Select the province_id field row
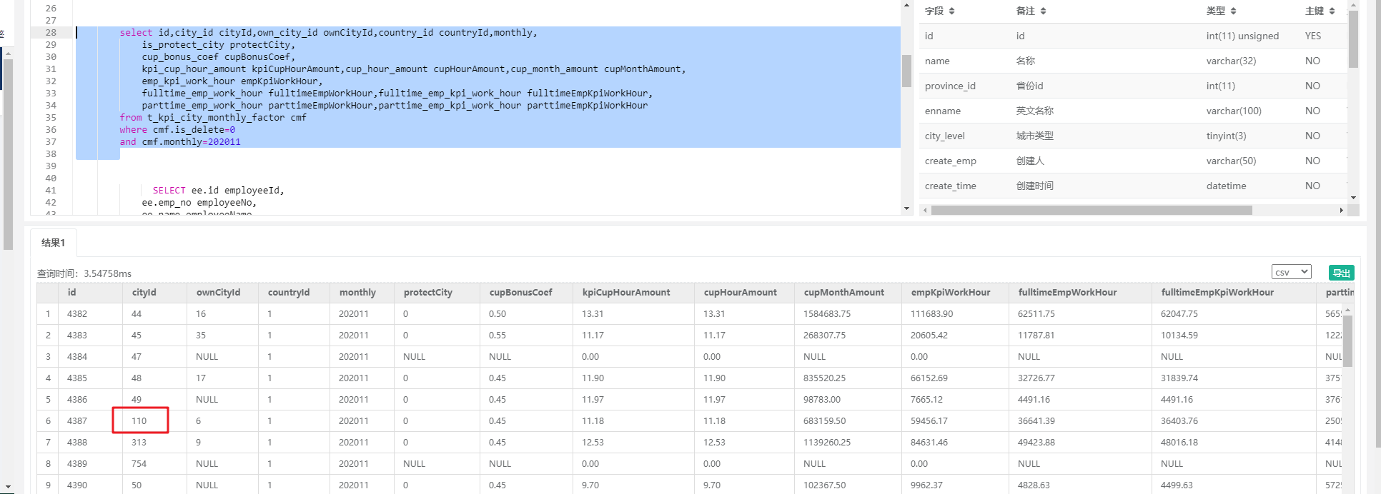Screen dimensions: 1381x494 click(x=1133, y=86)
